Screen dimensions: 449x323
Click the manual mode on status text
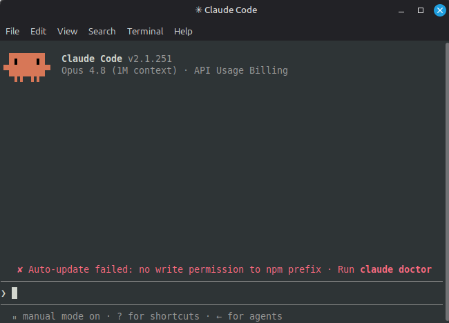click(x=61, y=316)
